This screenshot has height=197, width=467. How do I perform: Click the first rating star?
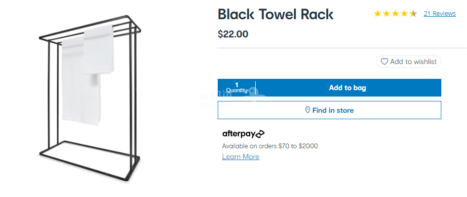click(x=378, y=14)
